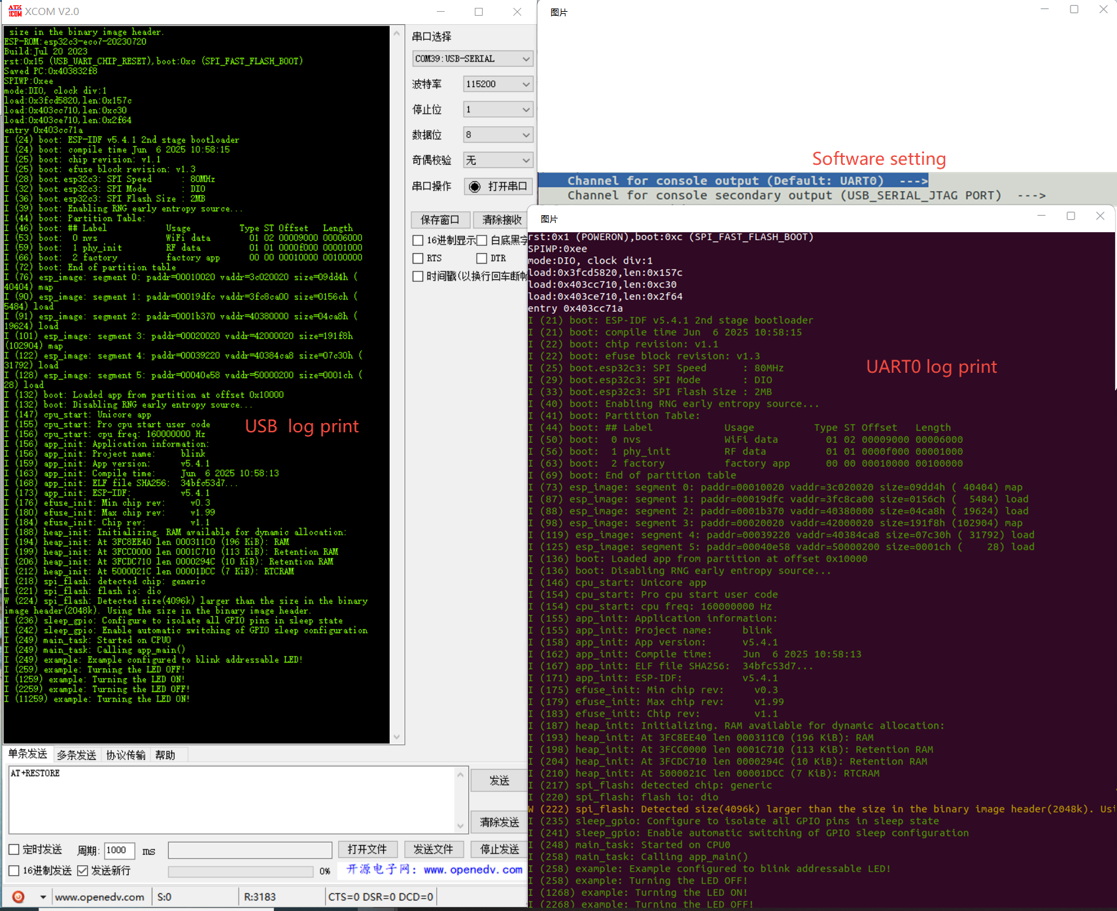Toggle the 时间戳 timestamp checkbox
The height and width of the screenshot is (911, 1117).
point(418,277)
